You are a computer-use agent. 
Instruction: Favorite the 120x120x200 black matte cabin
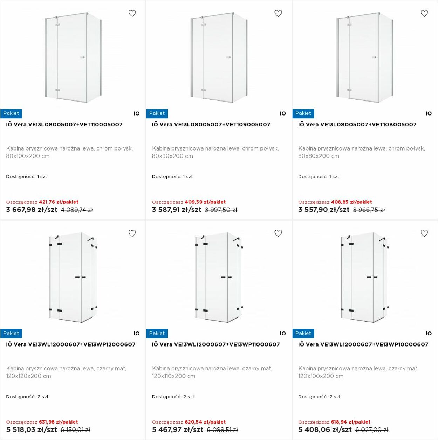(x=132, y=233)
